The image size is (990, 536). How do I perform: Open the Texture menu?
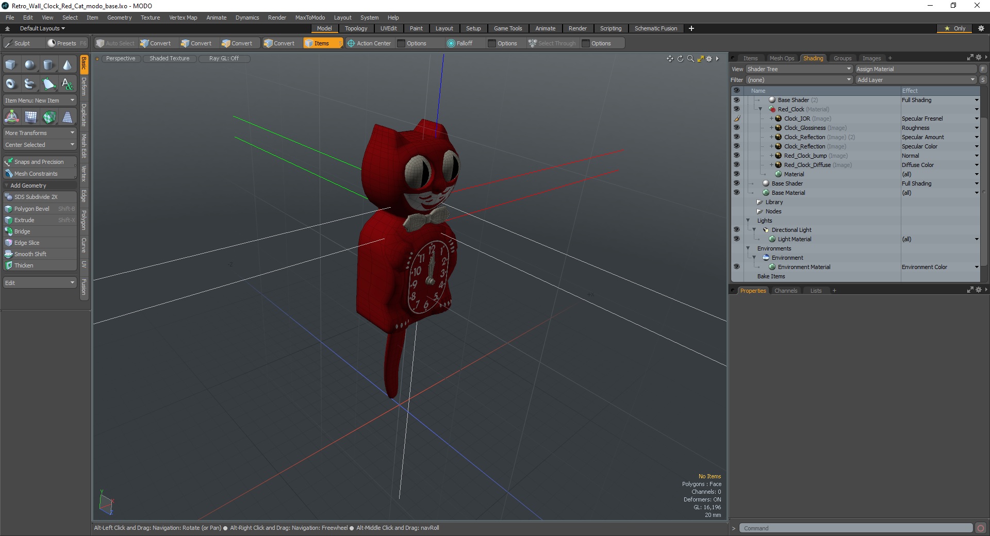coord(150,18)
